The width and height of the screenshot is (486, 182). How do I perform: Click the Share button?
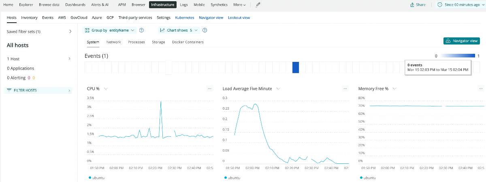[x=418, y=5]
